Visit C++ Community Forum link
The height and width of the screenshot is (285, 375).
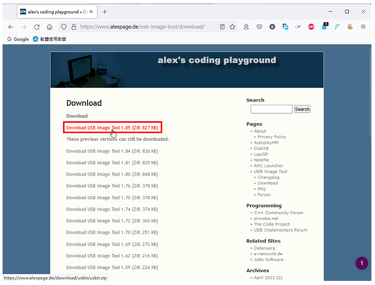coord(279,213)
